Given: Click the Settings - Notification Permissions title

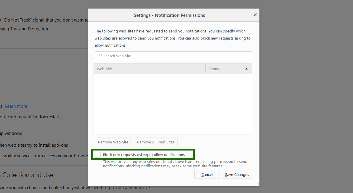Looking at the screenshot, I should click(169, 15).
